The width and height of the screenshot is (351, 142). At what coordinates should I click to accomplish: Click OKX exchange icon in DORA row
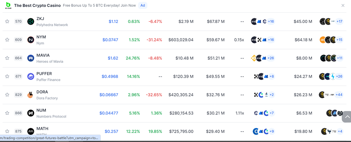(x=256, y=95)
